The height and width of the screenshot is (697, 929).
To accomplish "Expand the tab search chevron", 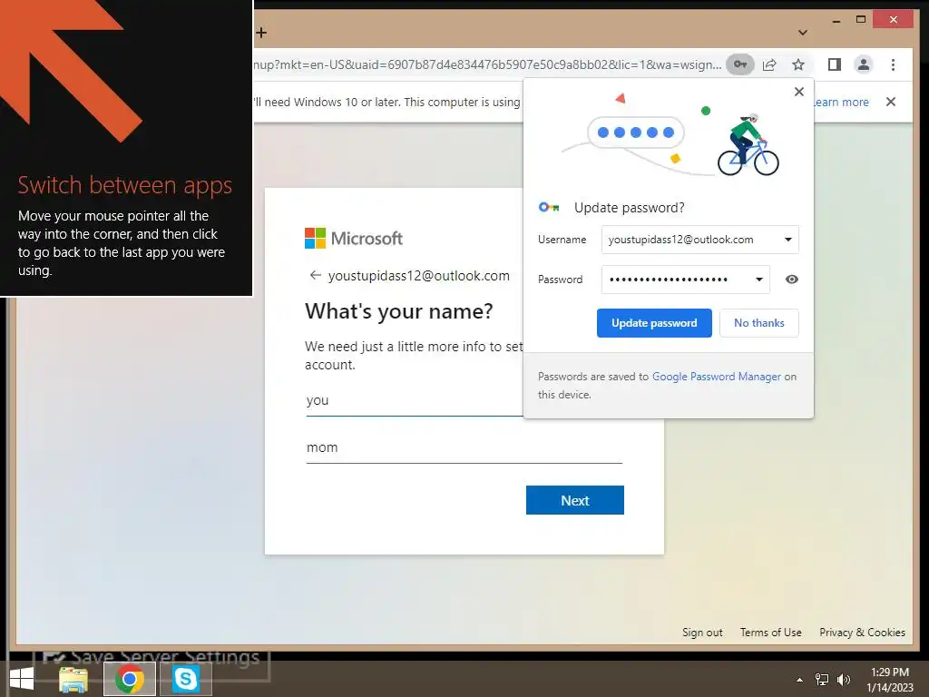I will click(x=803, y=33).
